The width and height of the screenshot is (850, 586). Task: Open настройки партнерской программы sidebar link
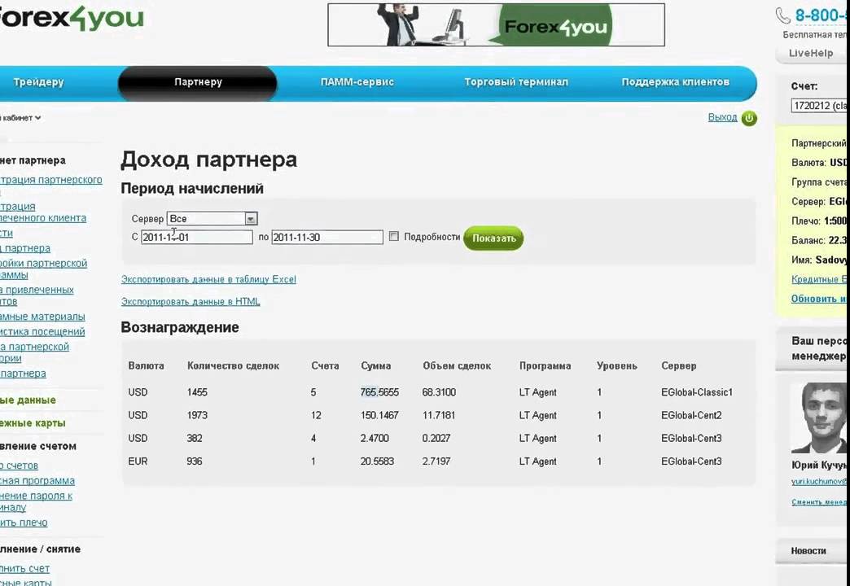[x=43, y=269]
